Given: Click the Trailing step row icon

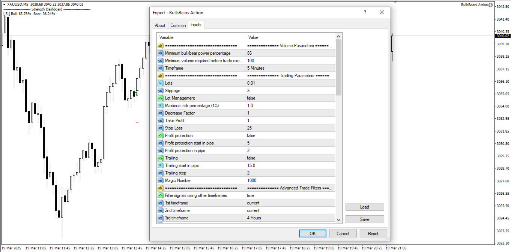Looking at the screenshot, I should click(x=160, y=173).
